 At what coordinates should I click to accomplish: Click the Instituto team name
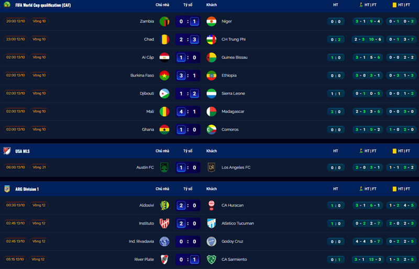146,223
